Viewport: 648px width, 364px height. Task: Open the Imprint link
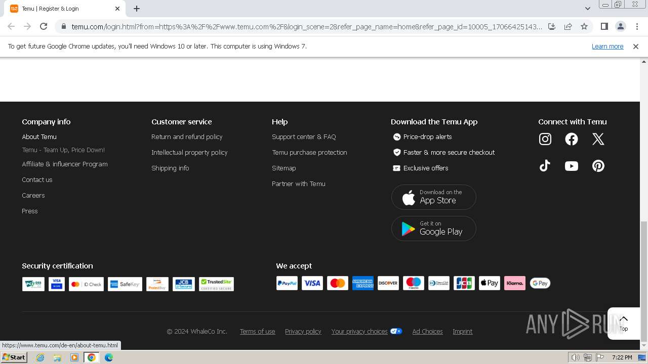(463, 332)
